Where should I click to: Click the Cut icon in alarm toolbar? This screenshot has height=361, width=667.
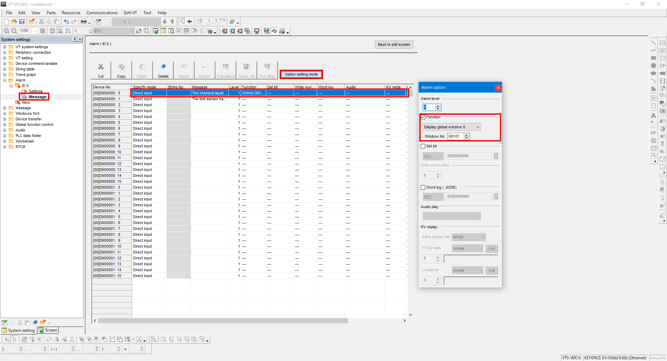tap(101, 70)
